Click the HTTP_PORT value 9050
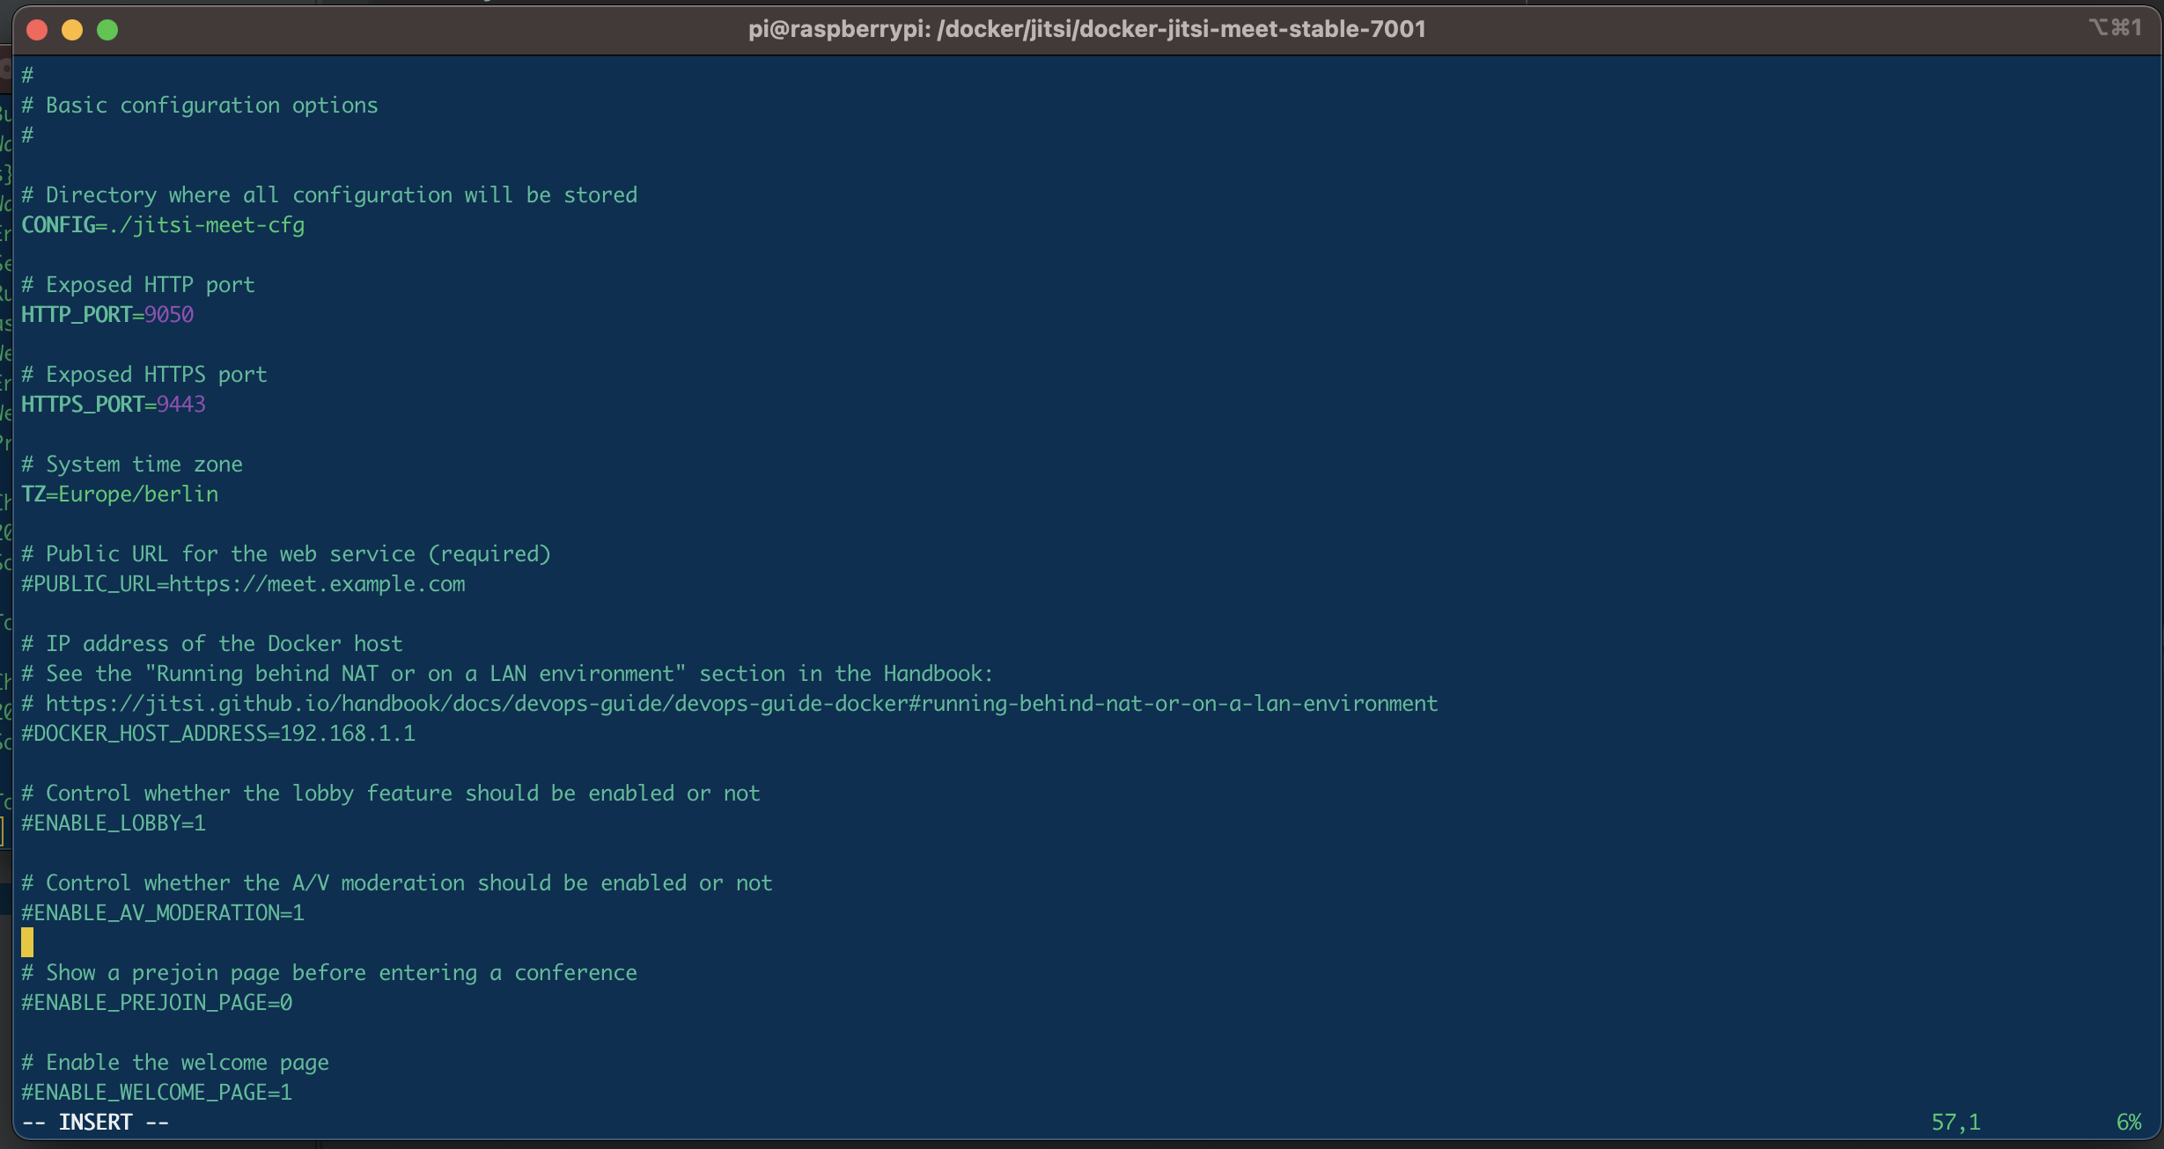Image resolution: width=2164 pixels, height=1149 pixels. pyautogui.click(x=169, y=315)
